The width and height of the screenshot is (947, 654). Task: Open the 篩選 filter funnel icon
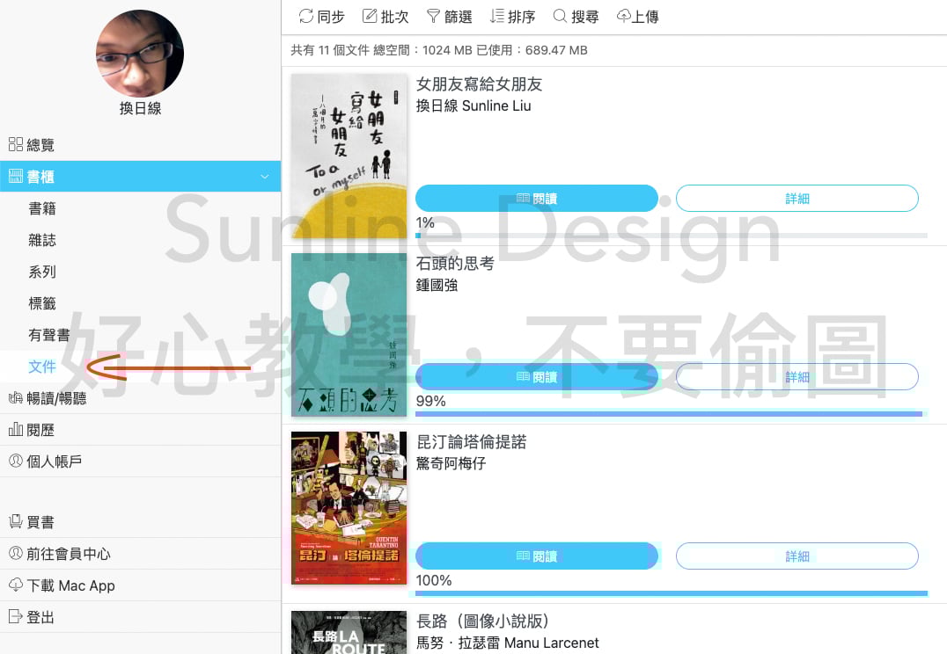[433, 17]
